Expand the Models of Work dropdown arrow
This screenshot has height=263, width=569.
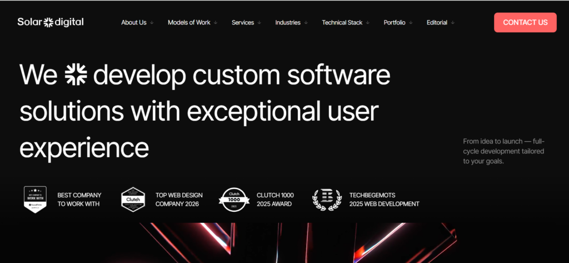216,23
